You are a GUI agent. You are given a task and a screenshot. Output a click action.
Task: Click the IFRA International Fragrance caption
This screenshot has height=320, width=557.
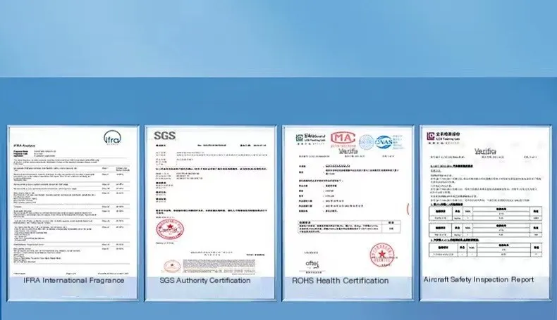point(74,281)
